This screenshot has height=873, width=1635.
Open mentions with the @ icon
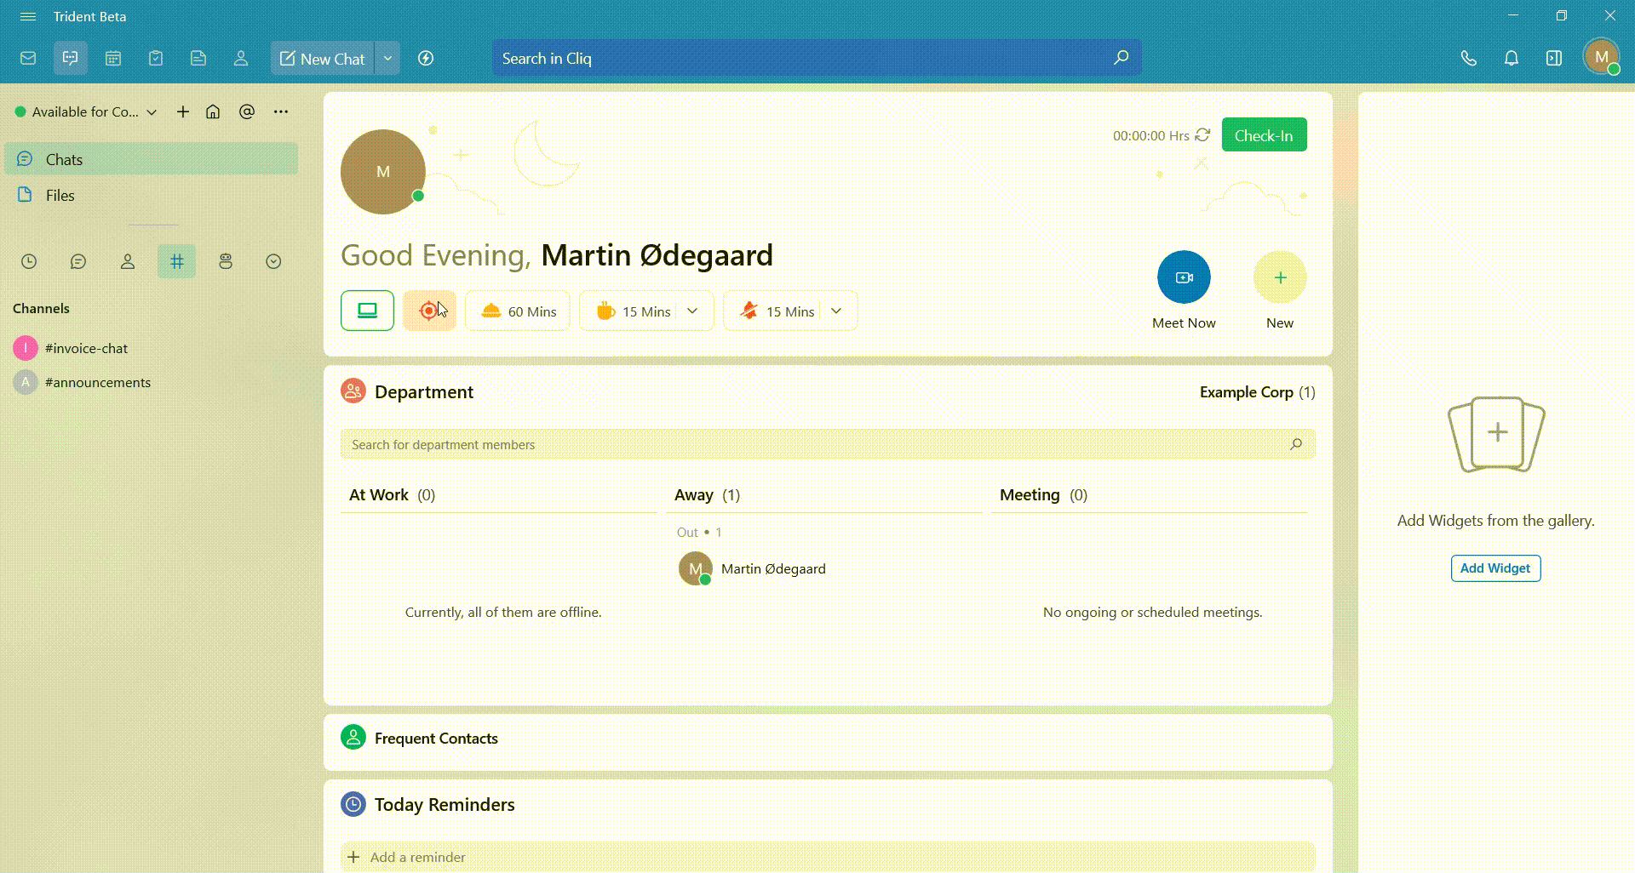[247, 112]
